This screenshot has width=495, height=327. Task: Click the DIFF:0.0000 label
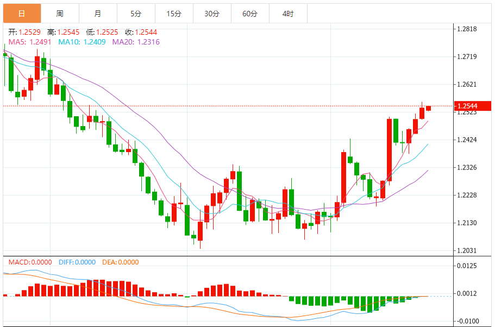coord(77,262)
